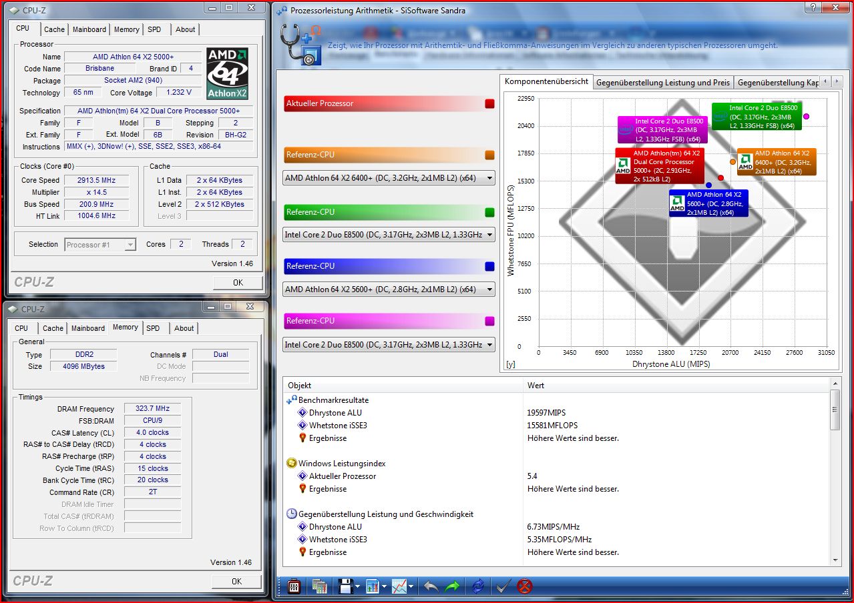Click the checkmark OK icon in Sandra toolbar
This screenshot has width=854, height=603.
[x=502, y=586]
